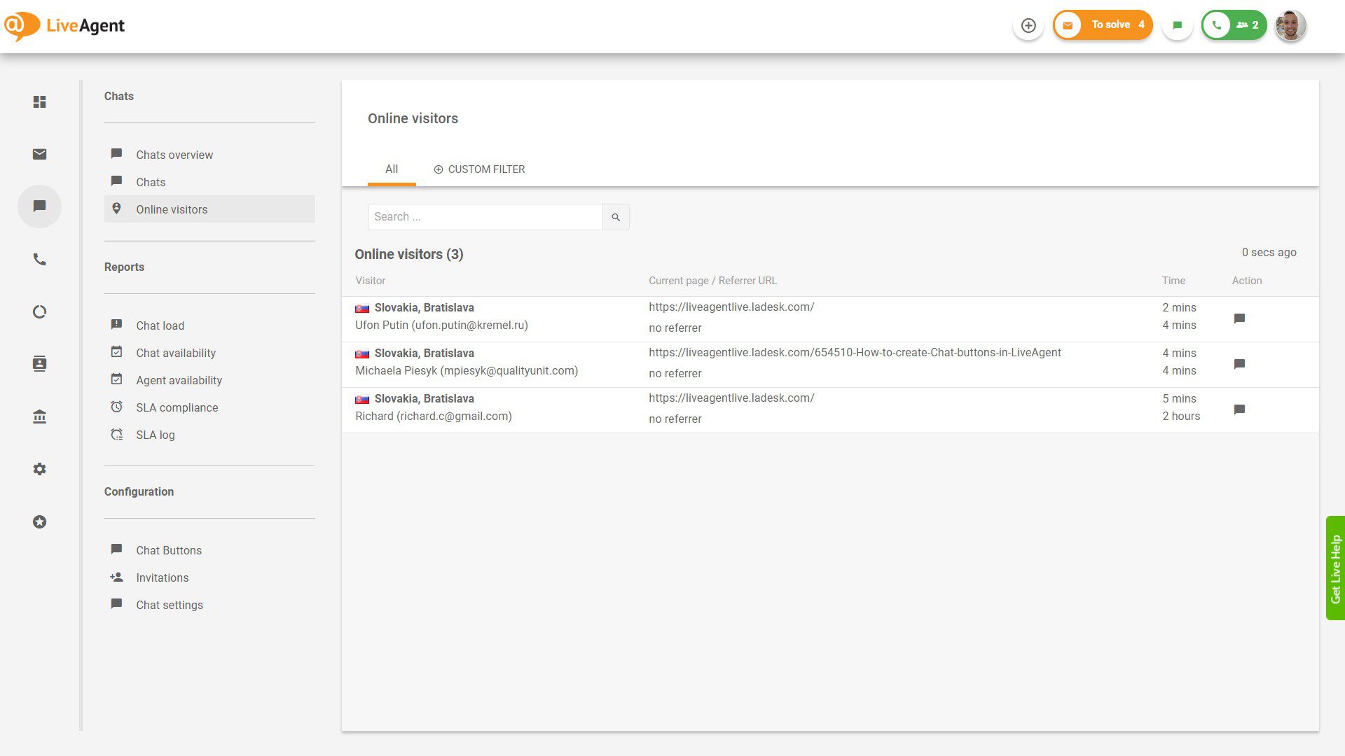Switch to the All tab
Screen dimensions: 1345x756
391,169
